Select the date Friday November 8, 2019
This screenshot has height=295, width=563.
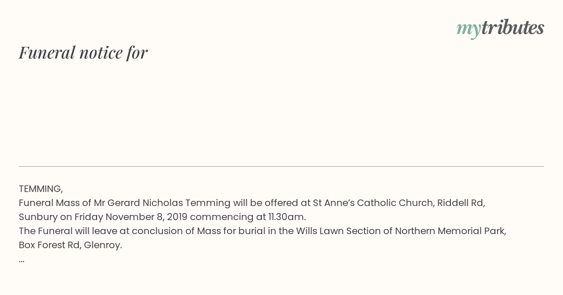(131, 217)
